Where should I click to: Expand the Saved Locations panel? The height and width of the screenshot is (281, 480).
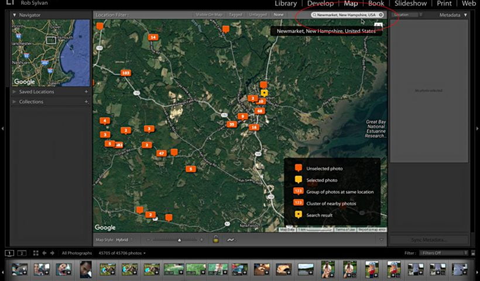point(15,92)
